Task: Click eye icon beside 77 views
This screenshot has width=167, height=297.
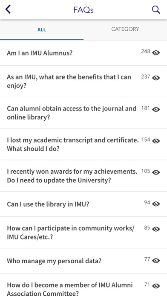Action: coord(156,260)
